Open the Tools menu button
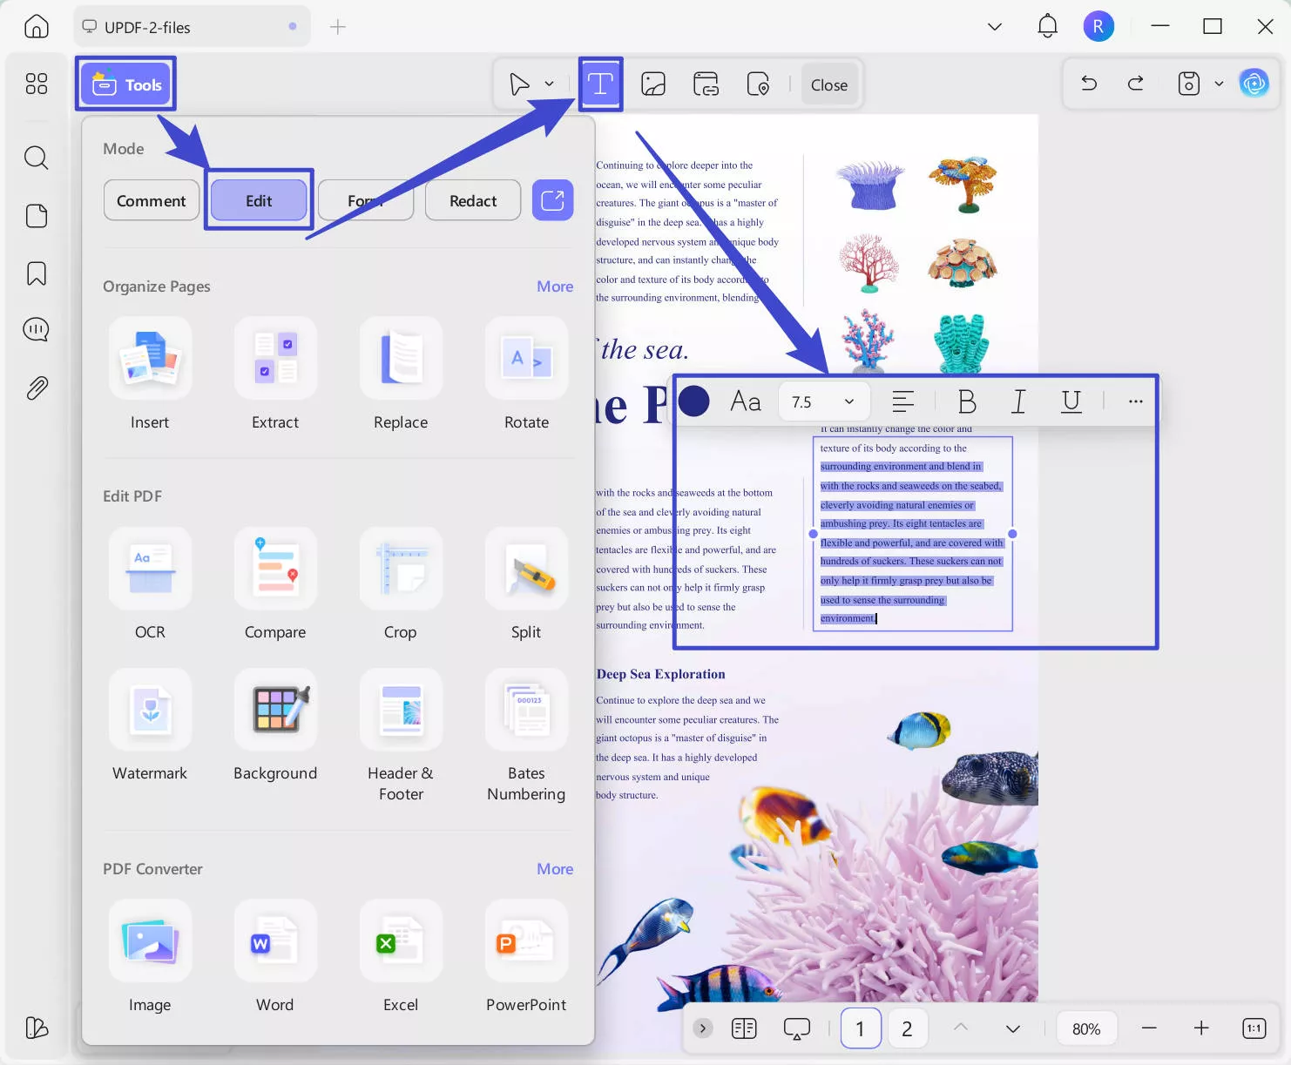The image size is (1291, 1065). pyautogui.click(x=126, y=84)
